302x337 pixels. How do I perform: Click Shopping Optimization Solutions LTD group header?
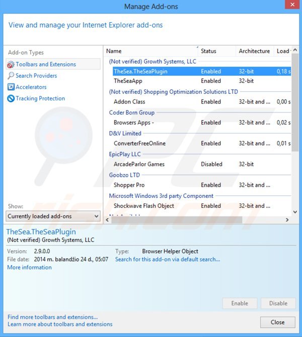174,92
